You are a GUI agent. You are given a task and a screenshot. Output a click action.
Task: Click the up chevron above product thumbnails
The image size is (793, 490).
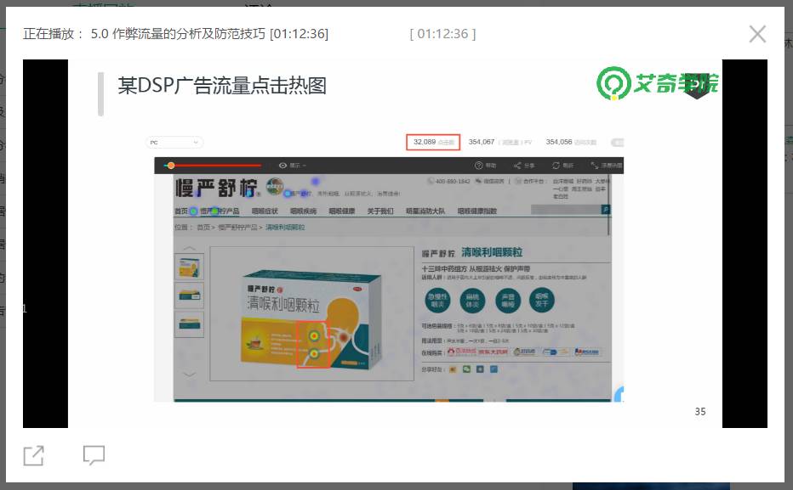coord(189,248)
